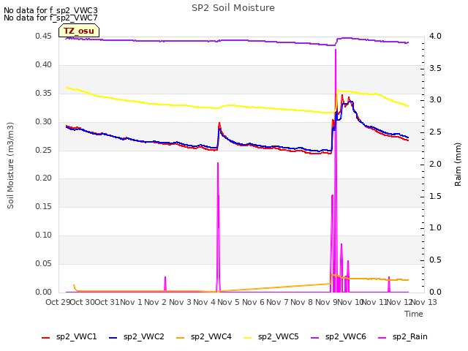
Task: Click the 'No data for f_sp2_VWC3' message
Action: (50, 10)
